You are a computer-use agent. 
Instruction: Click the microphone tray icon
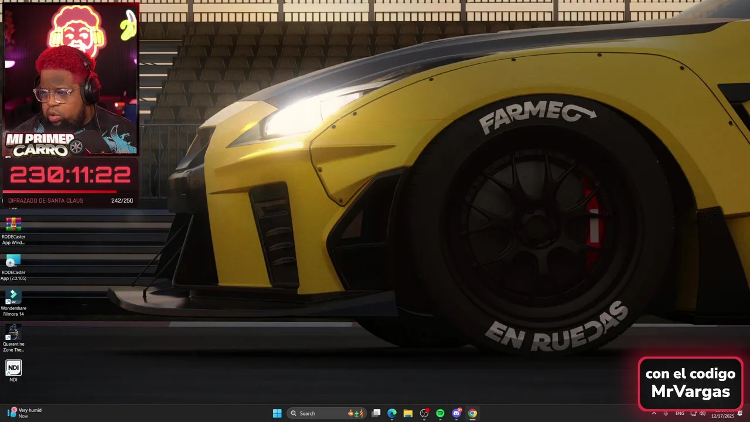click(666, 413)
